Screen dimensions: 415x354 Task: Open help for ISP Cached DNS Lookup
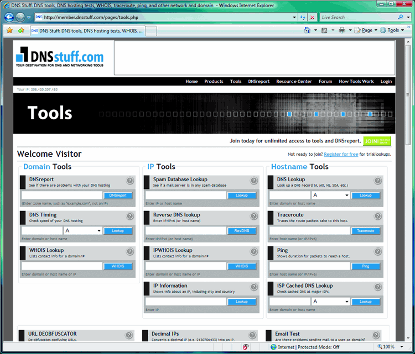tap(378, 287)
